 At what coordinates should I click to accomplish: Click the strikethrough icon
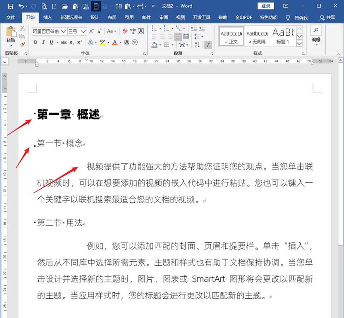pos(64,42)
